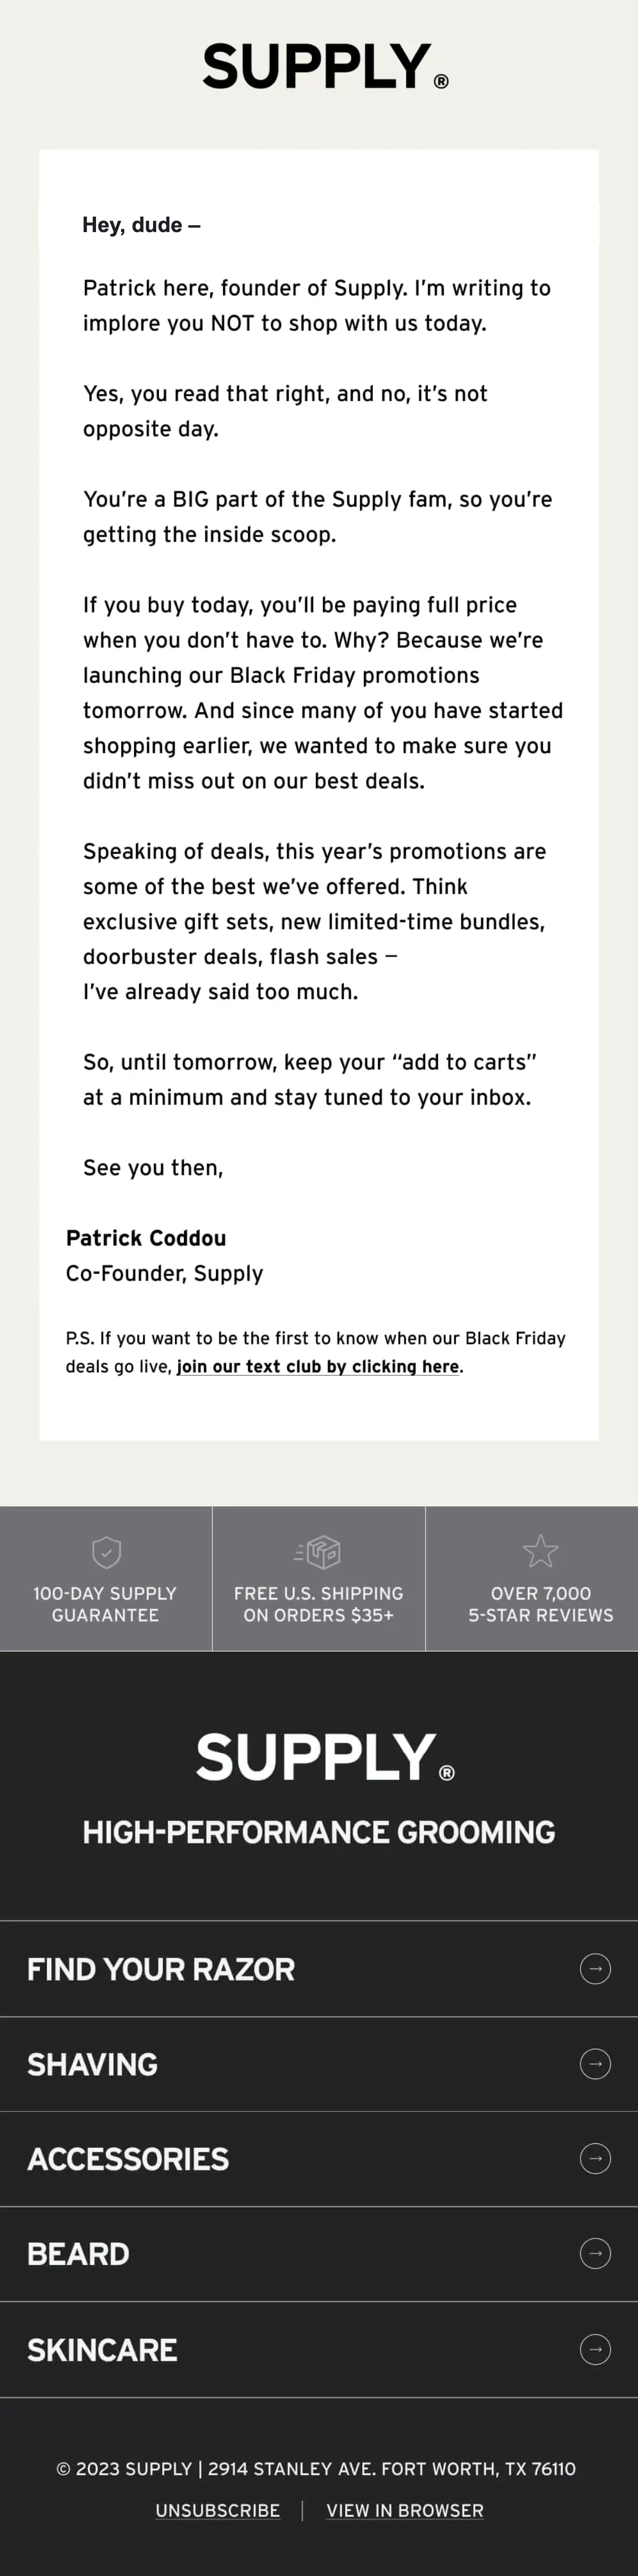638x2576 pixels.
Task: Open the SHAVING category
Action: tap(319, 2063)
